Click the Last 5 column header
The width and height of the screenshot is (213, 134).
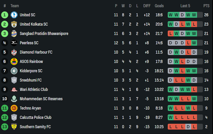185,6
